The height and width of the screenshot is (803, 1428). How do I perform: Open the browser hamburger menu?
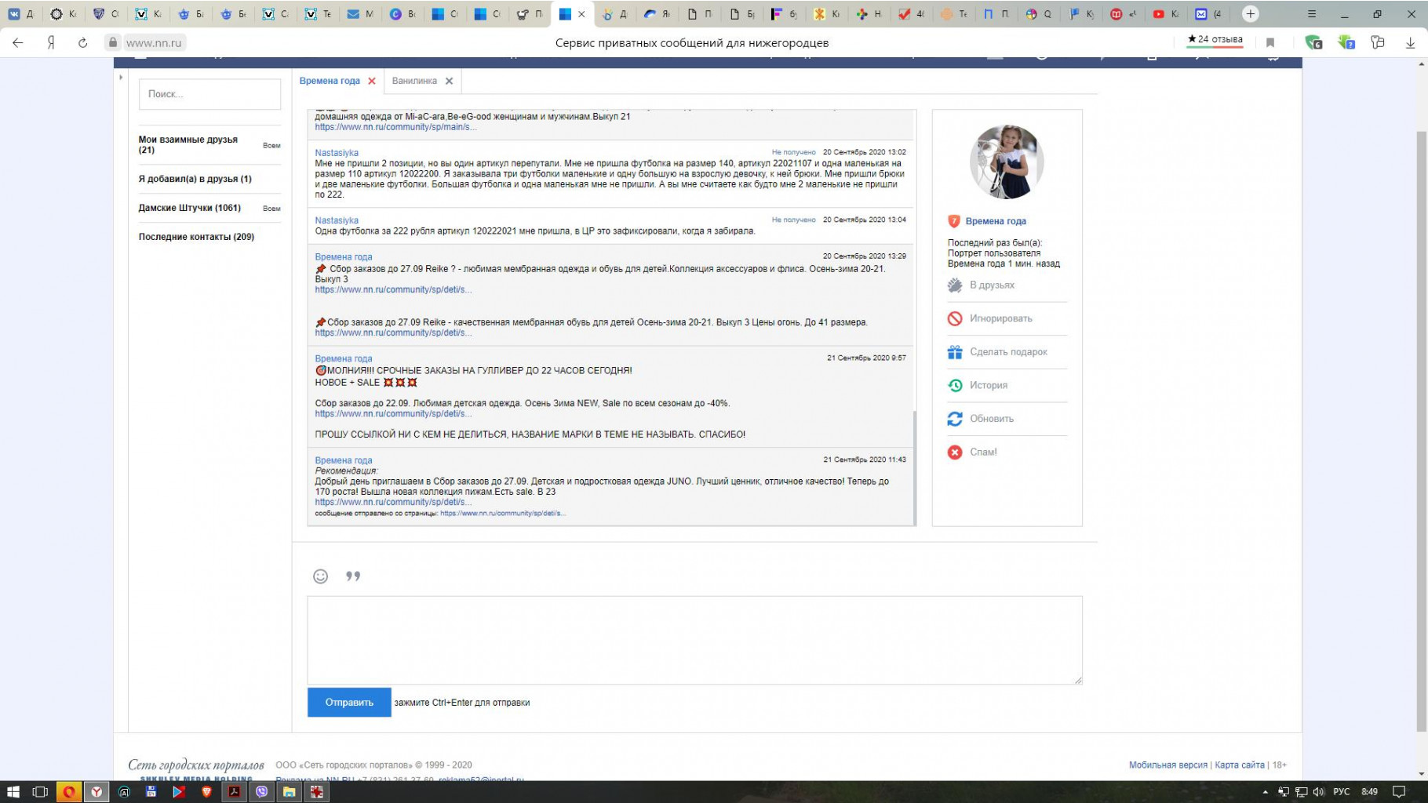[x=1312, y=14]
